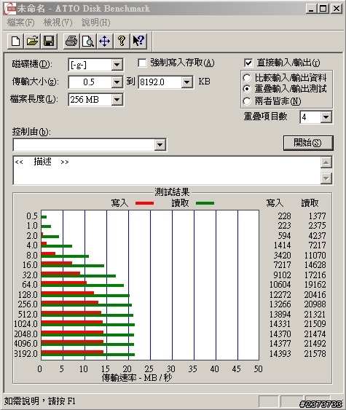Expand the 磁碟機 drive dropdown

117,65
